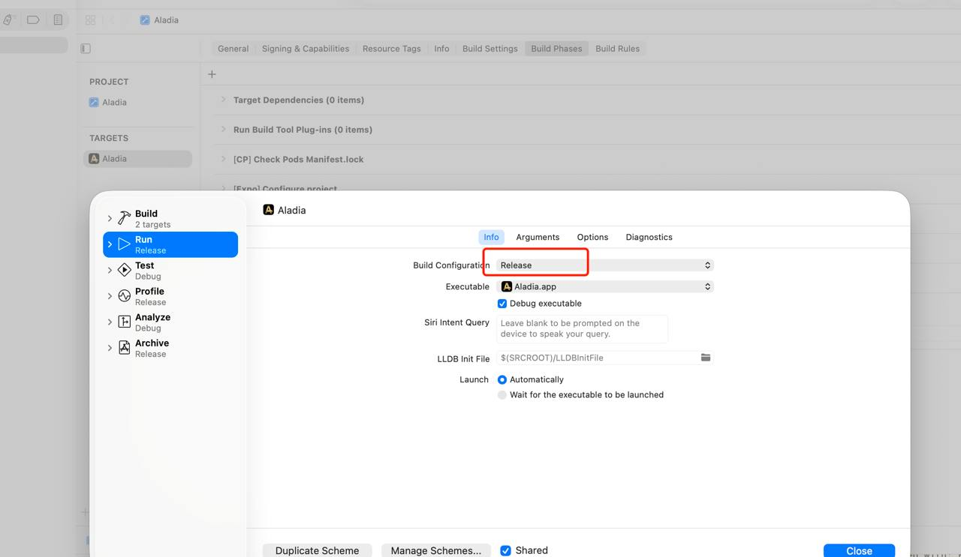Open the Executable dropdown showing Aladia.app
The image size is (961, 557).
604,286
